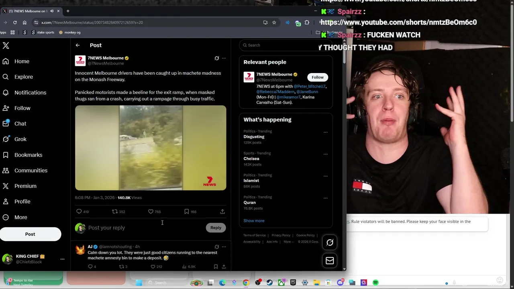Open the Chelsea trending topic
The width and height of the screenshot is (514, 289).
[251, 159]
